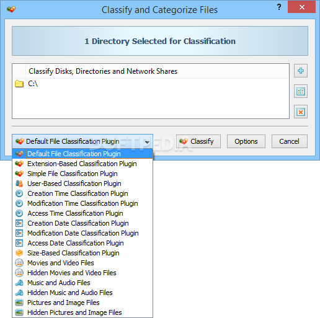Select the C:\ directory row
The image size is (320, 318).
(151, 84)
